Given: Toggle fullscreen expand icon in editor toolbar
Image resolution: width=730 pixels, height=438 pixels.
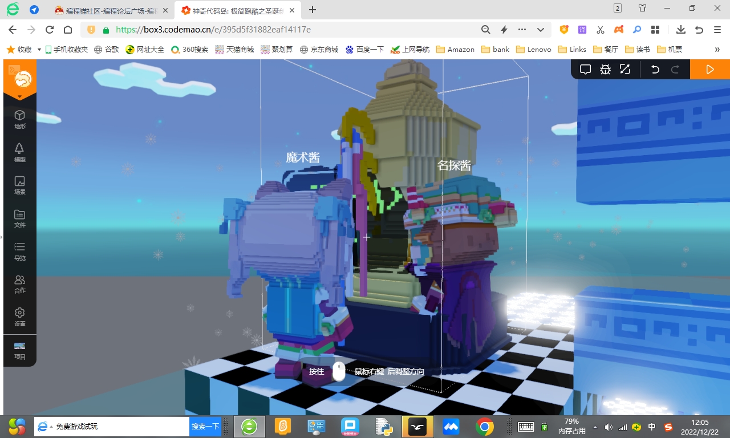Looking at the screenshot, I should tap(625, 70).
